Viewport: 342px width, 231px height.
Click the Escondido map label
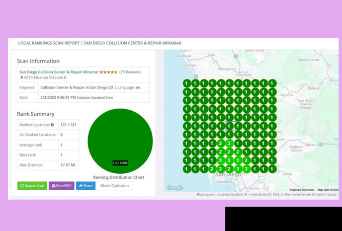point(243,75)
